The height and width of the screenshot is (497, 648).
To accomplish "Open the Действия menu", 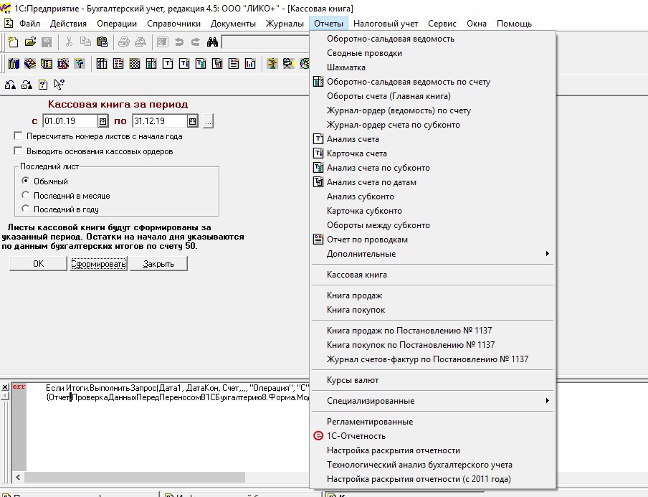I will pos(68,24).
